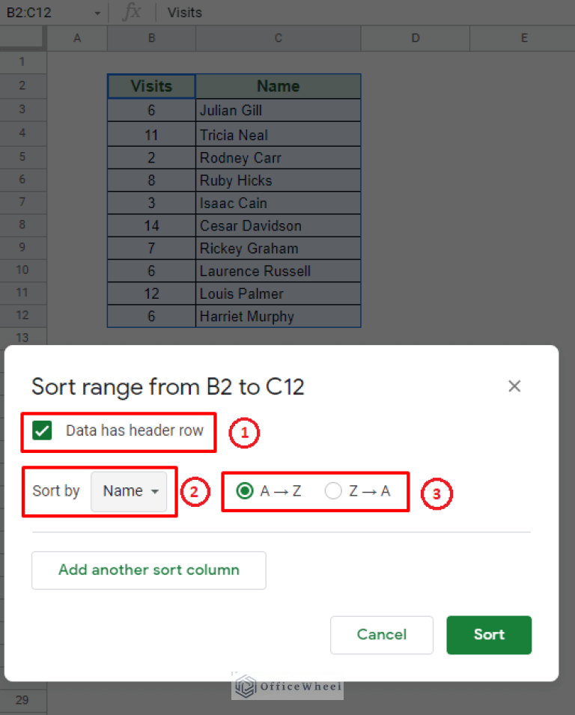Viewport: 575px width, 715px height.
Task: Click the fx function icon
Action: [x=131, y=12]
